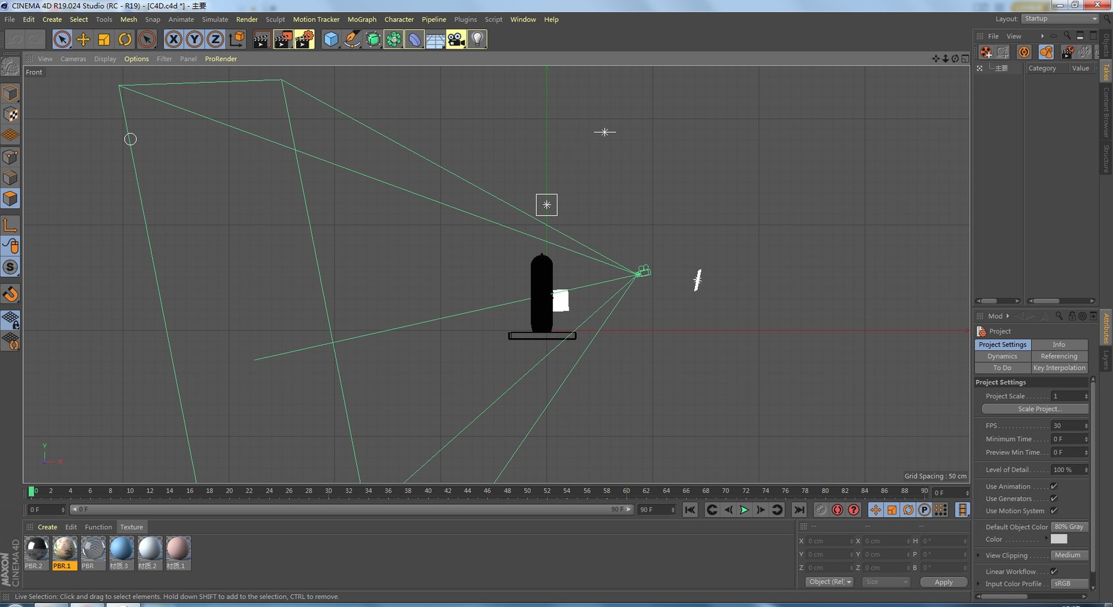This screenshot has height=607, width=1113.
Task: Click the Scale Project button
Action: tap(1035, 409)
